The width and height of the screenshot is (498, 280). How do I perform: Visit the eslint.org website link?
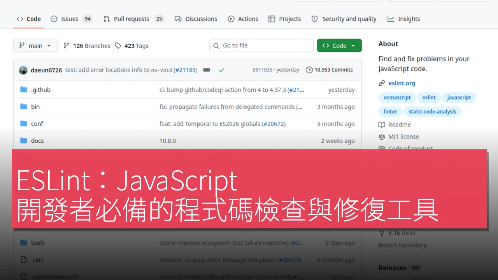(x=402, y=83)
